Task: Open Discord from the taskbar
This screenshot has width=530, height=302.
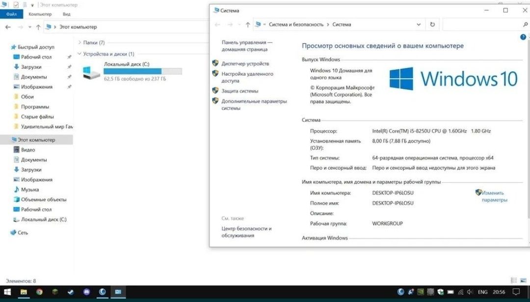Action: point(86,292)
